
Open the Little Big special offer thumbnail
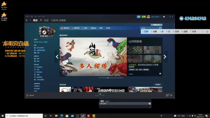146,89
